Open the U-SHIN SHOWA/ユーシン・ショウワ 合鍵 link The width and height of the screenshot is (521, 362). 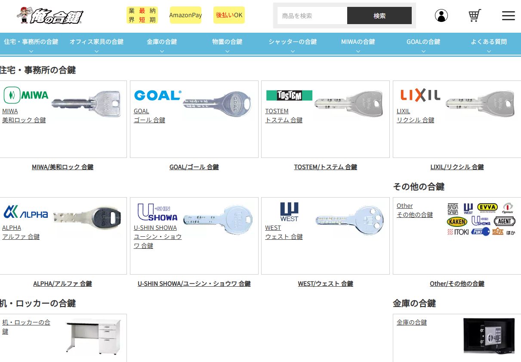point(194,284)
